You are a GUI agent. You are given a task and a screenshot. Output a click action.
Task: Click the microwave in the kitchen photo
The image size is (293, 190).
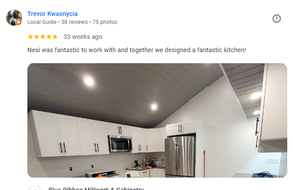pyautogui.click(x=120, y=144)
